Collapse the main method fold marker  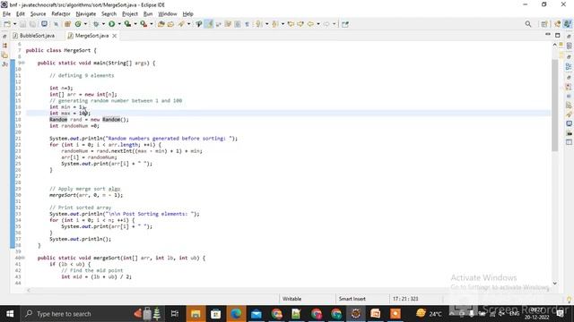click(x=23, y=64)
